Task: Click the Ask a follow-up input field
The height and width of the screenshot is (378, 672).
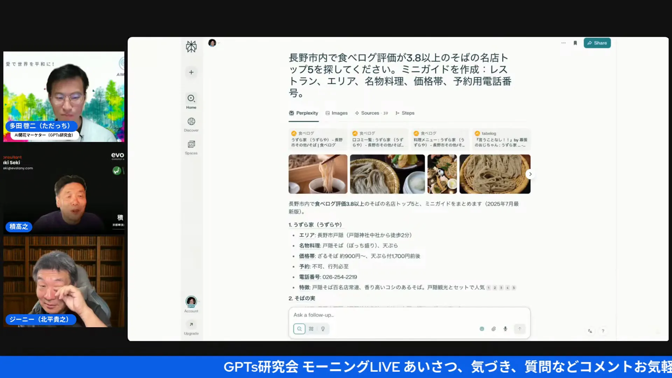Action: pos(409,315)
